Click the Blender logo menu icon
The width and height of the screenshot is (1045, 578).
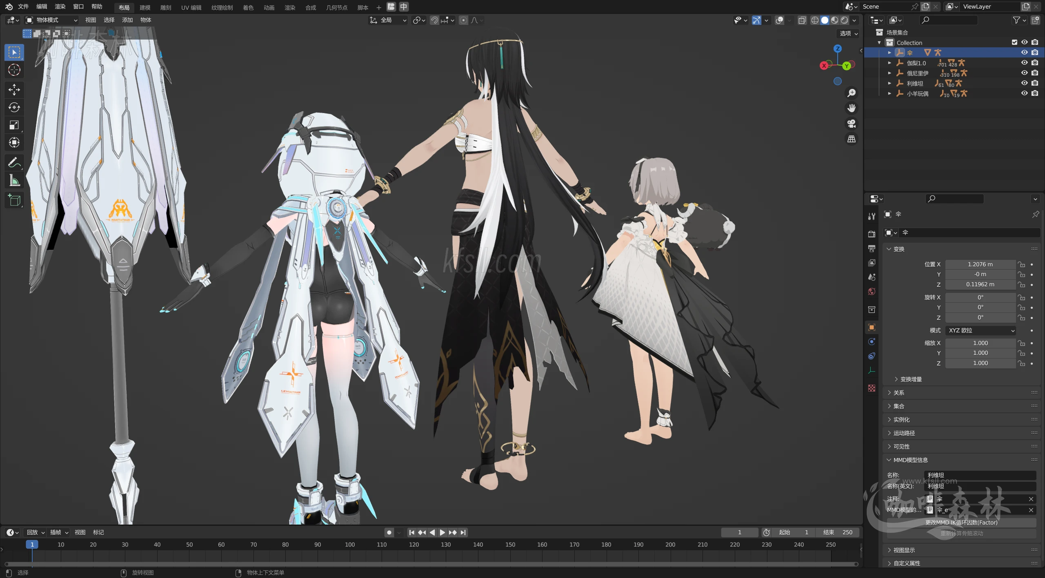pos(9,7)
